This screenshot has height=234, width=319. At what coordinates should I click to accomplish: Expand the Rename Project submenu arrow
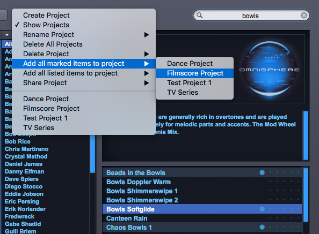tap(146, 35)
